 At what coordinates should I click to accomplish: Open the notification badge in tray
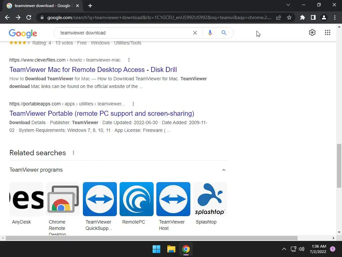click(333, 249)
